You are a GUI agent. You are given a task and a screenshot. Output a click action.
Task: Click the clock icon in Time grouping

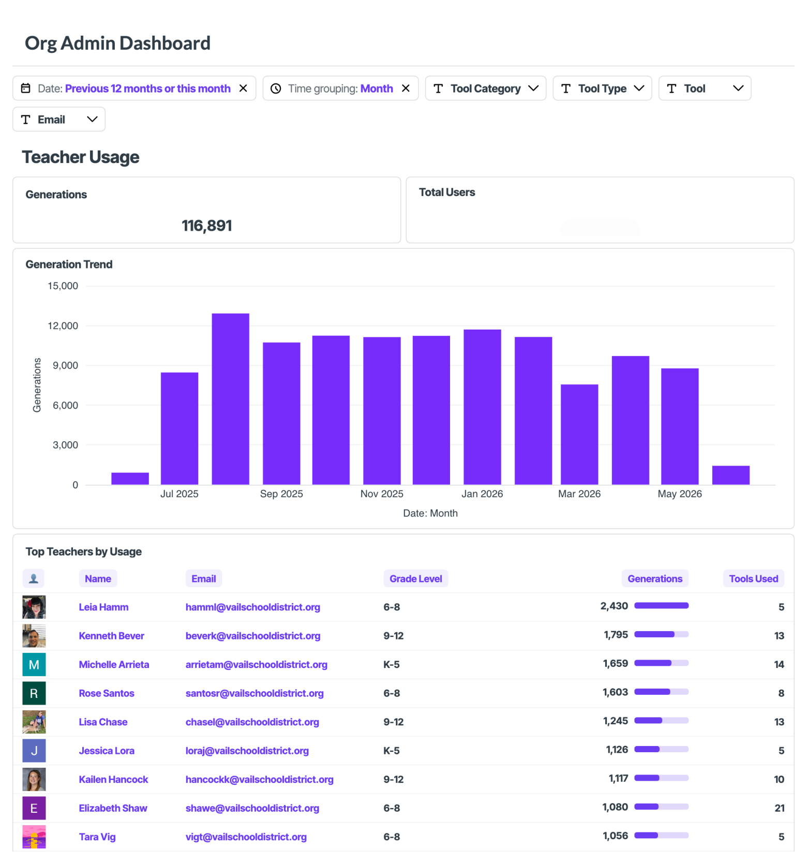(276, 88)
